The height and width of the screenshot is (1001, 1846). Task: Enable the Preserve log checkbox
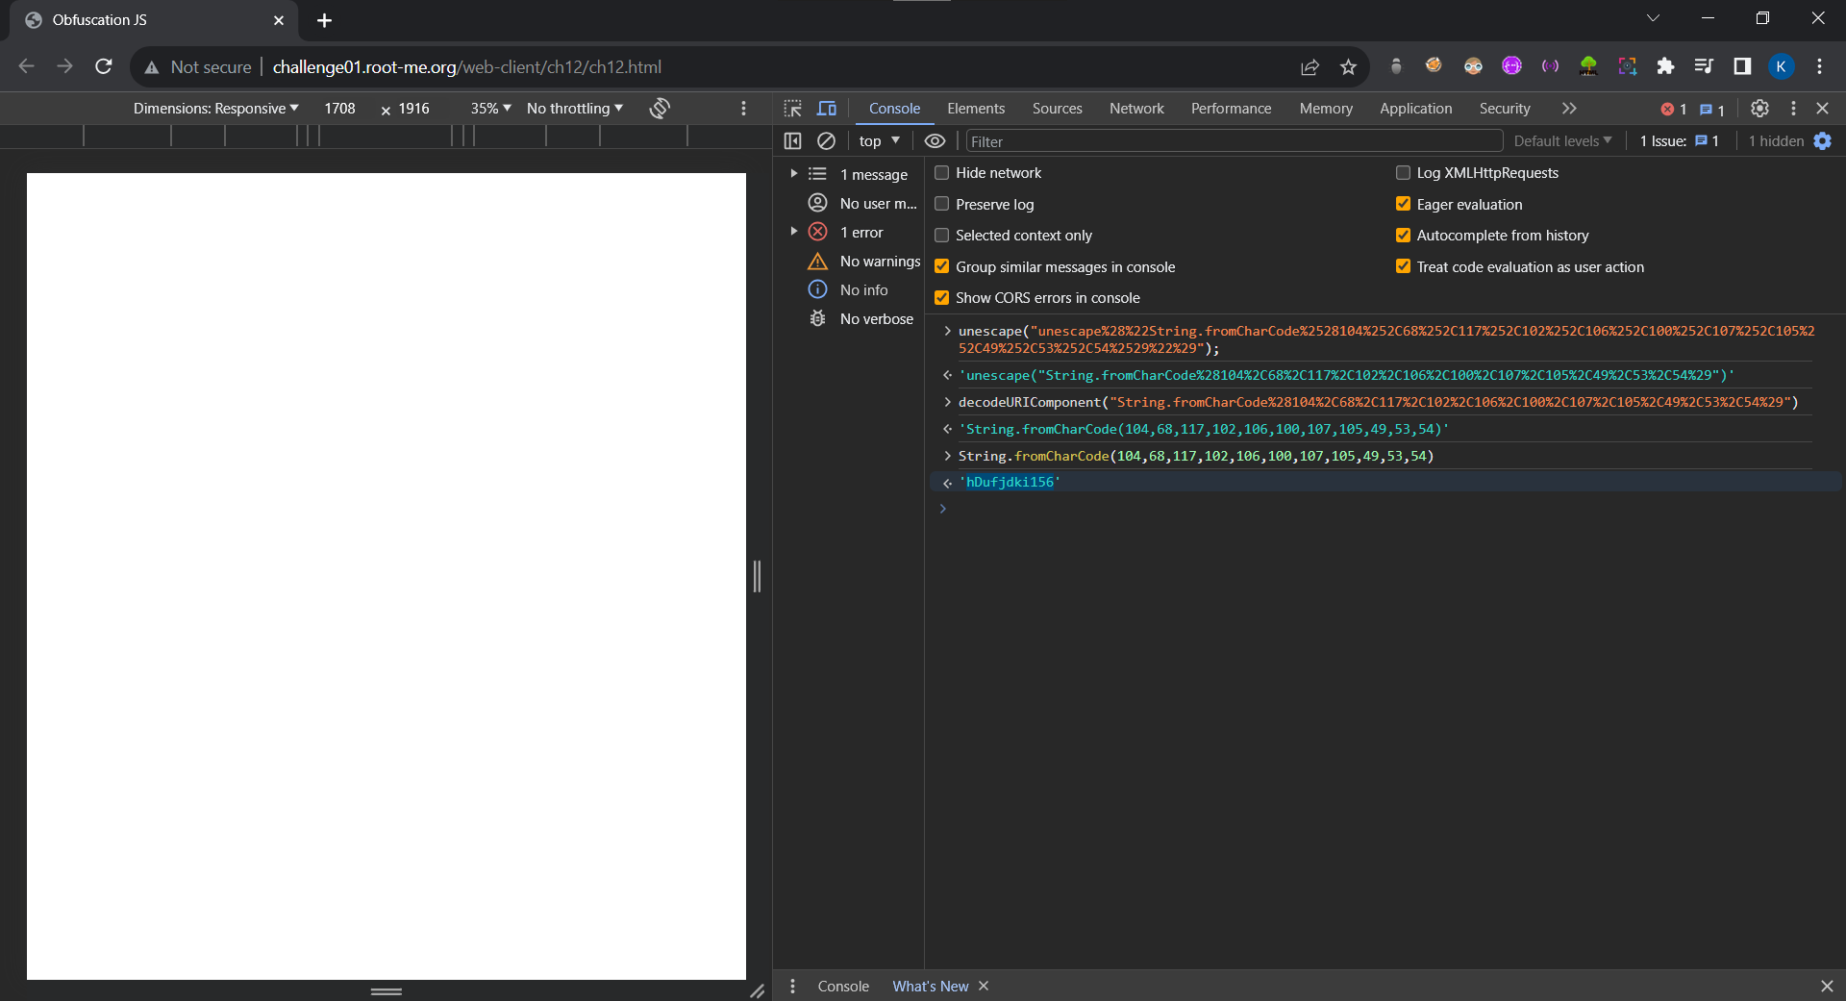coord(942,204)
